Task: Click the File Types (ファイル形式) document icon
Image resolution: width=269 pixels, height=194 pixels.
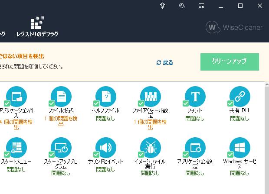Action: coord(62,97)
